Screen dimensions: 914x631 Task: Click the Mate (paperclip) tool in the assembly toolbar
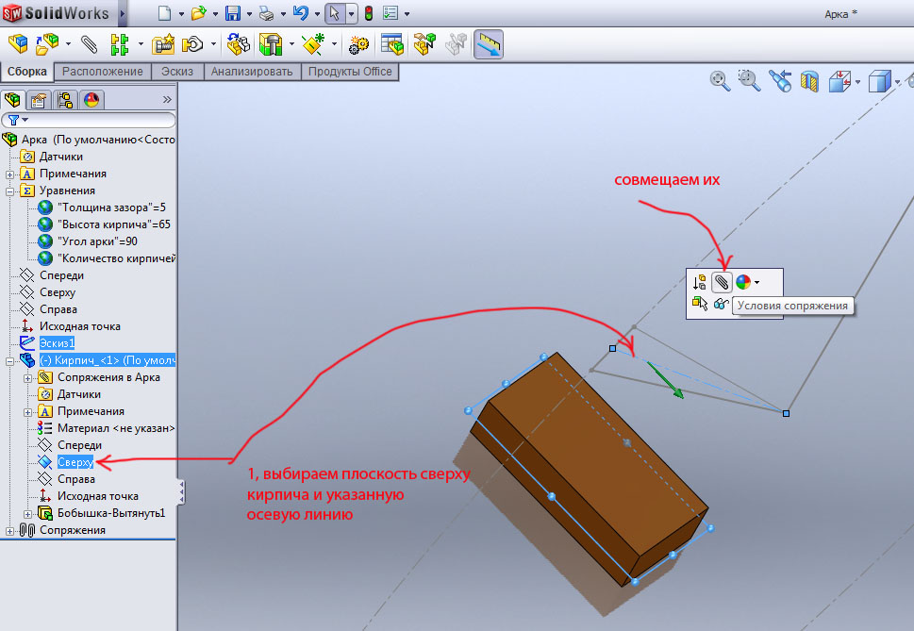coord(89,43)
